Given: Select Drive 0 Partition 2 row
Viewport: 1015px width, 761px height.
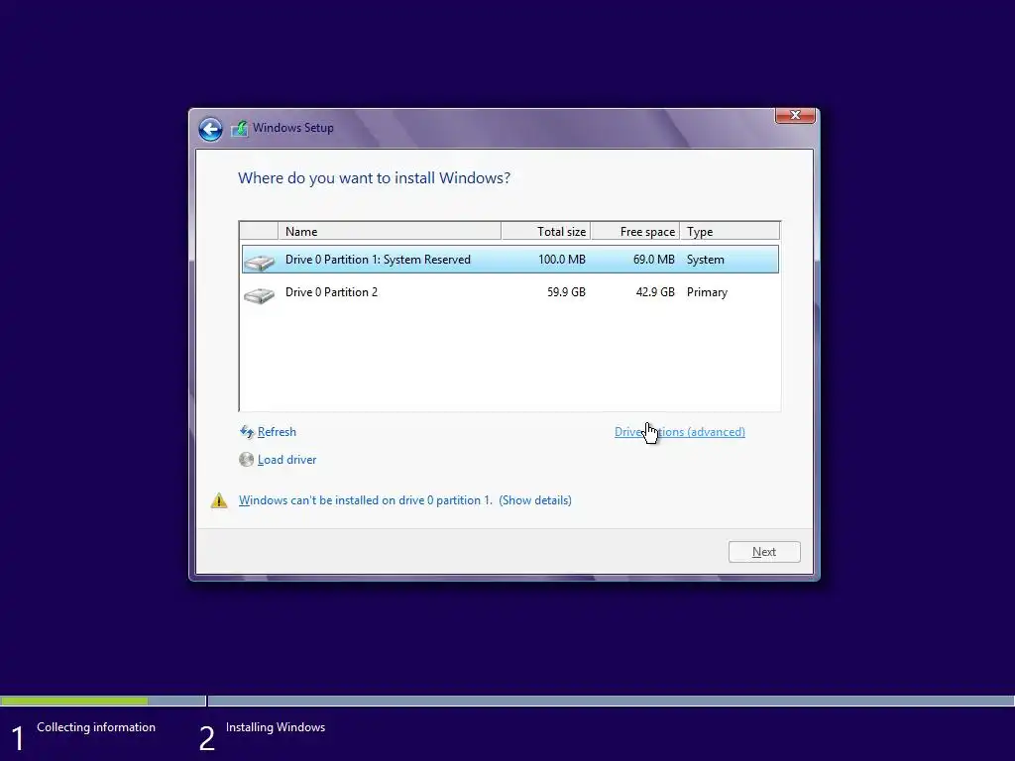Looking at the screenshot, I should click(x=510, y=292).
